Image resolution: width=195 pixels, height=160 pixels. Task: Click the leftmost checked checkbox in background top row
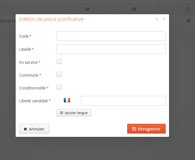[x=87, y=9]
